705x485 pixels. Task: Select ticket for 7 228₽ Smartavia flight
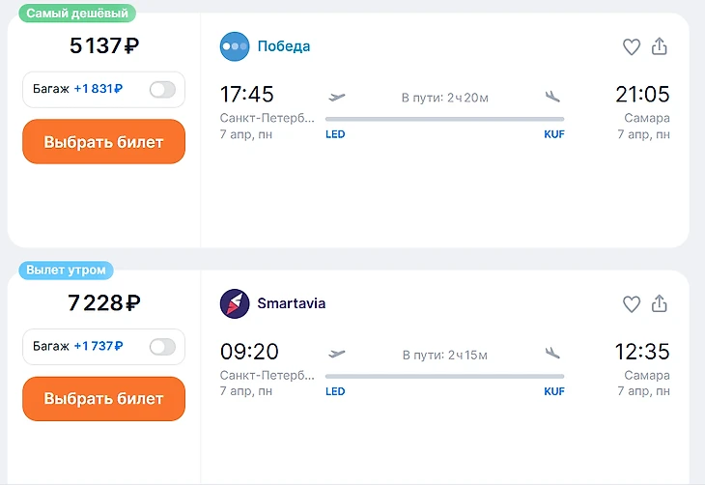point(103,399)
